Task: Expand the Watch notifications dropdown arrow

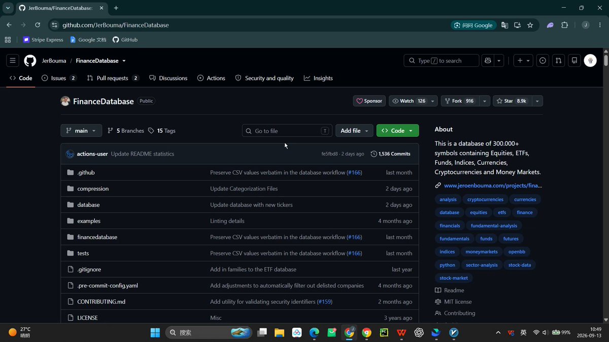Action: click(x=433, y=101)
